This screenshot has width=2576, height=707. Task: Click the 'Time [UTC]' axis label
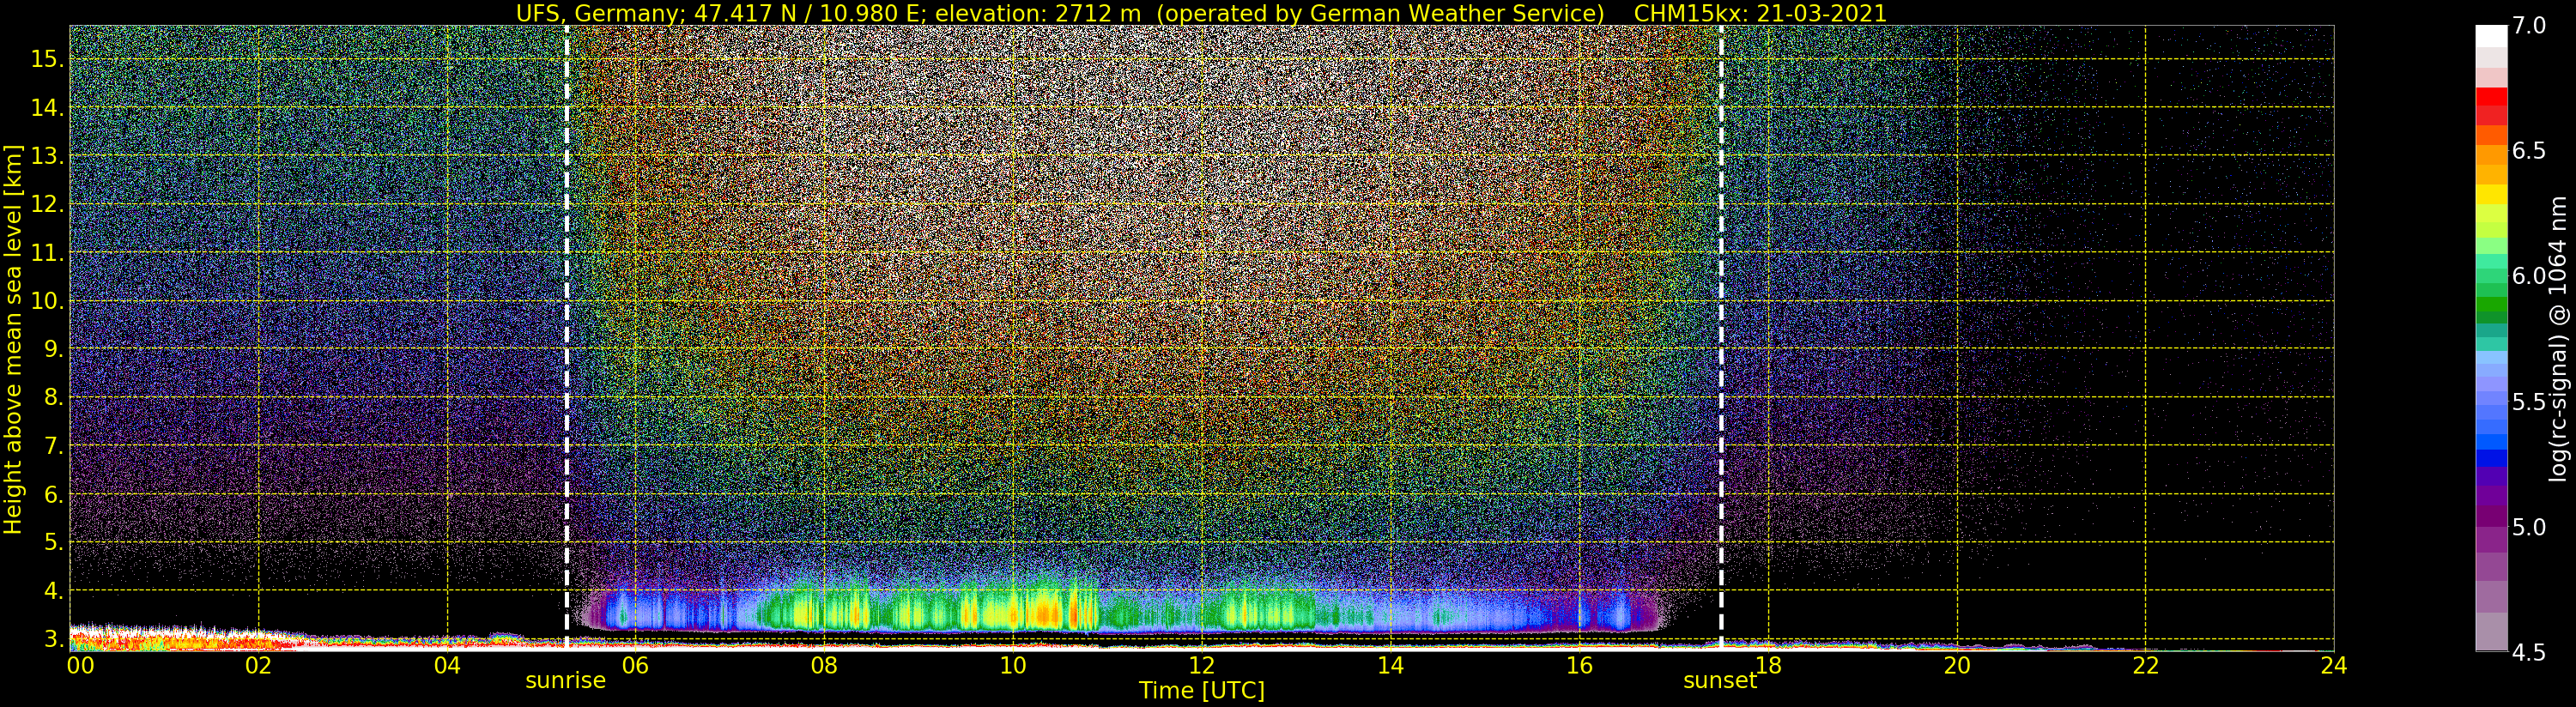click(1201, 691)
